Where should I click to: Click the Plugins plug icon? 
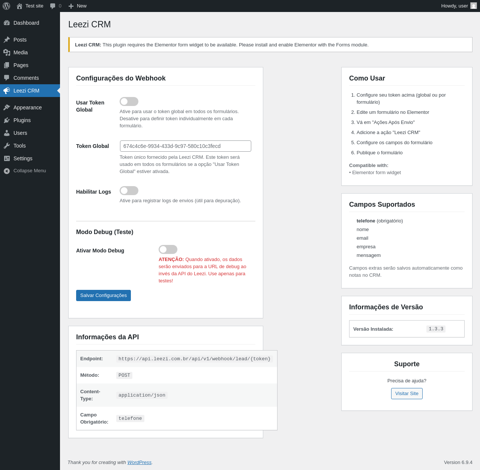click(x=7, y=120)
